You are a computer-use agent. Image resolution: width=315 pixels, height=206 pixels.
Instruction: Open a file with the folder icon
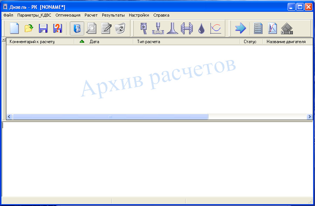29,28
